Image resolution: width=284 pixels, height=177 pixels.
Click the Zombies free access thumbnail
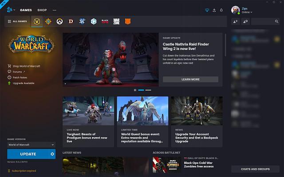pos(167,165)
